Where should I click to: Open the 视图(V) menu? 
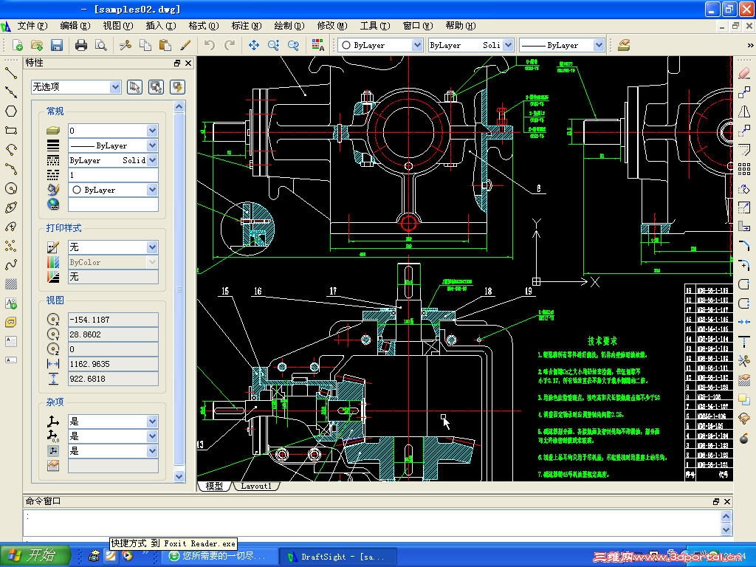click(118, 26)
